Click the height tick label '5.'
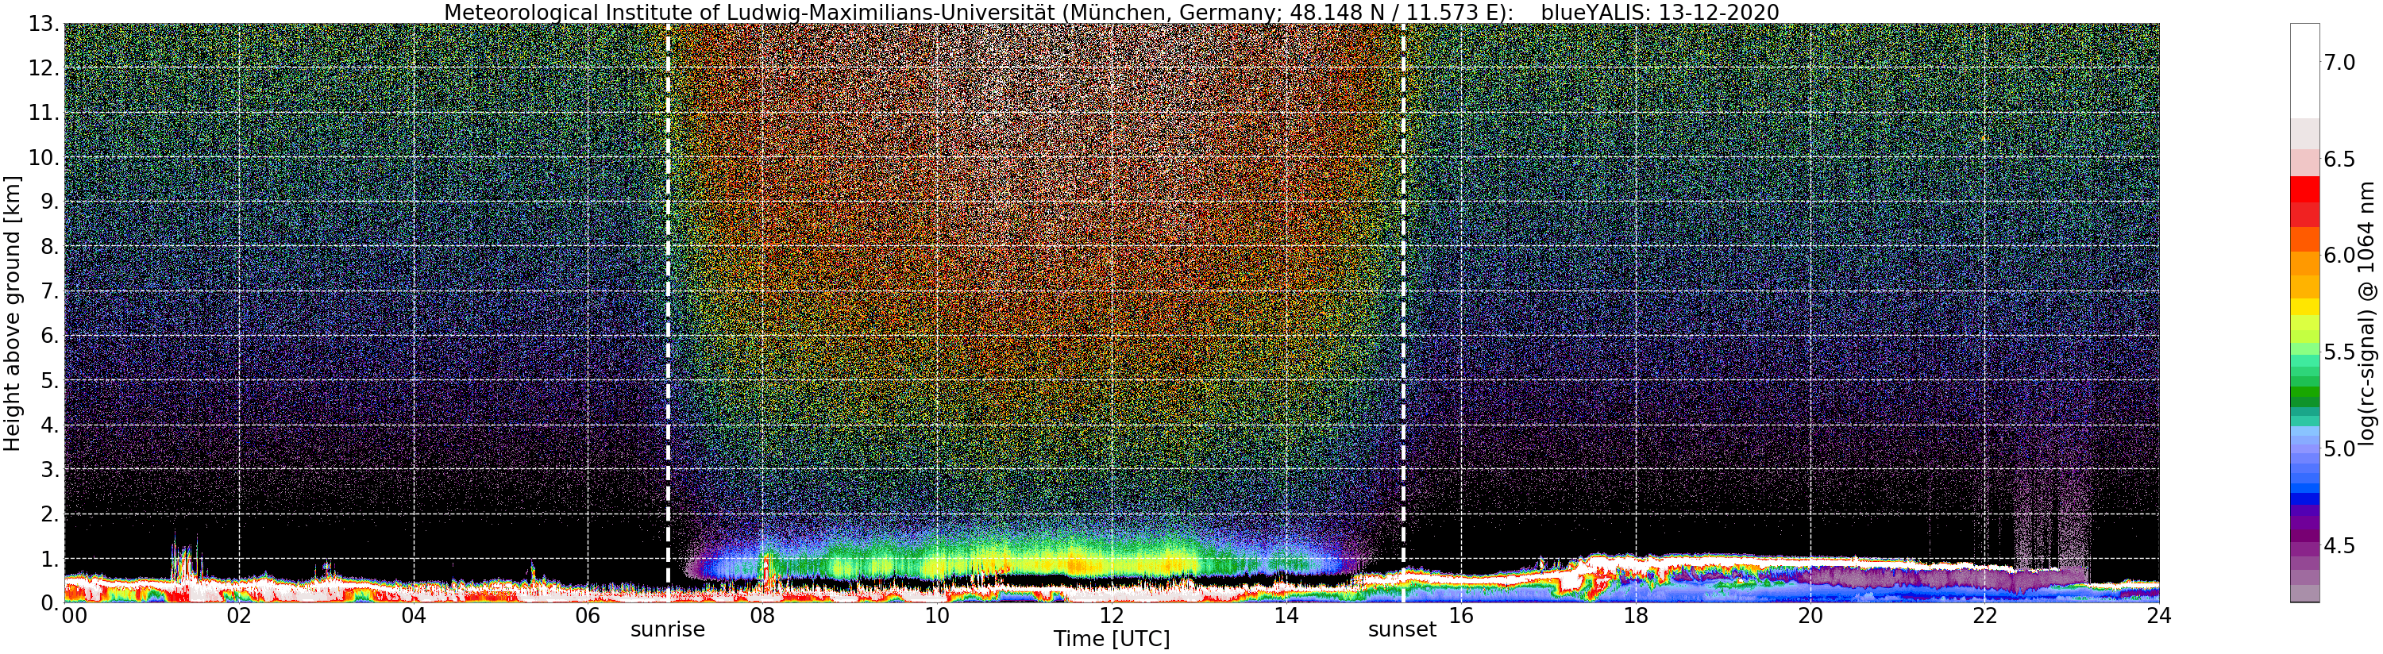 tap(50, 380)
